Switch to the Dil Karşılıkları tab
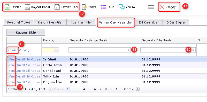 tap(149, 22)
